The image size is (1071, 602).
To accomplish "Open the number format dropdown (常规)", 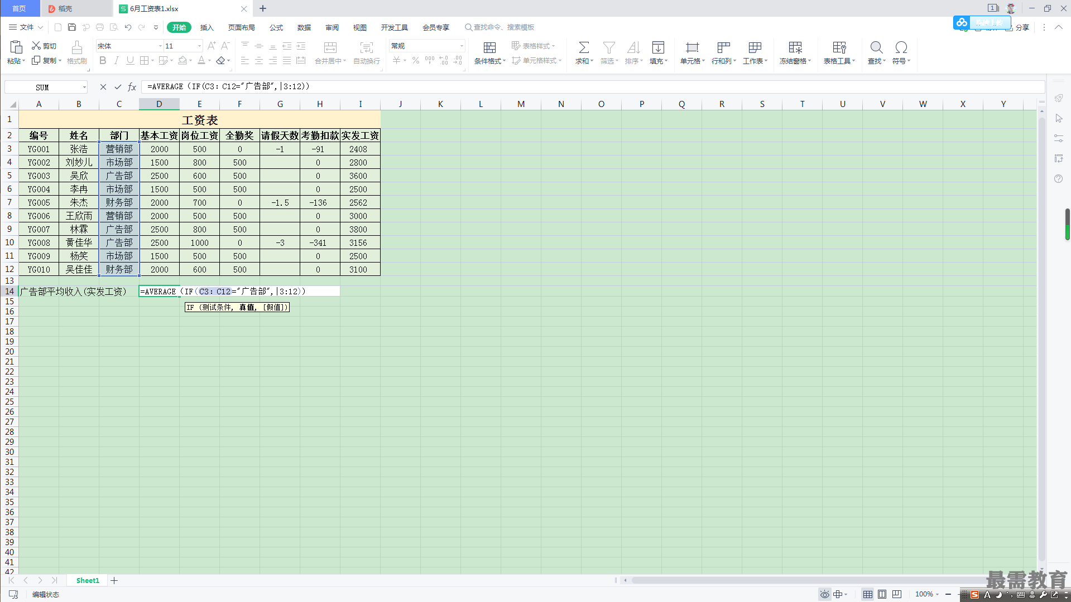I will 462,46.
